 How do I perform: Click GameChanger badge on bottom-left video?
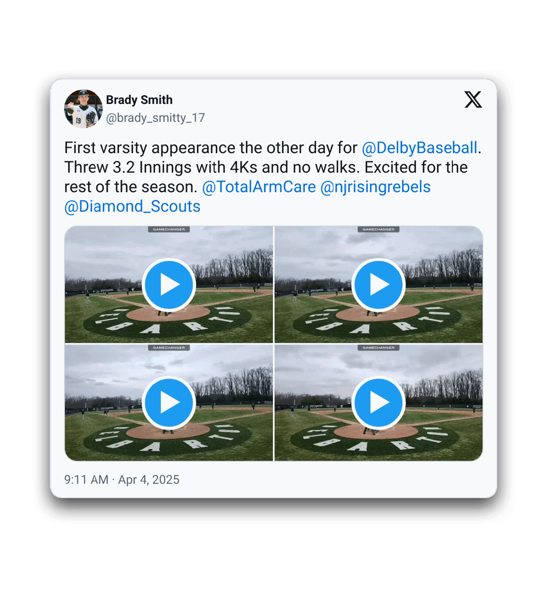click(x=169, y=348)
